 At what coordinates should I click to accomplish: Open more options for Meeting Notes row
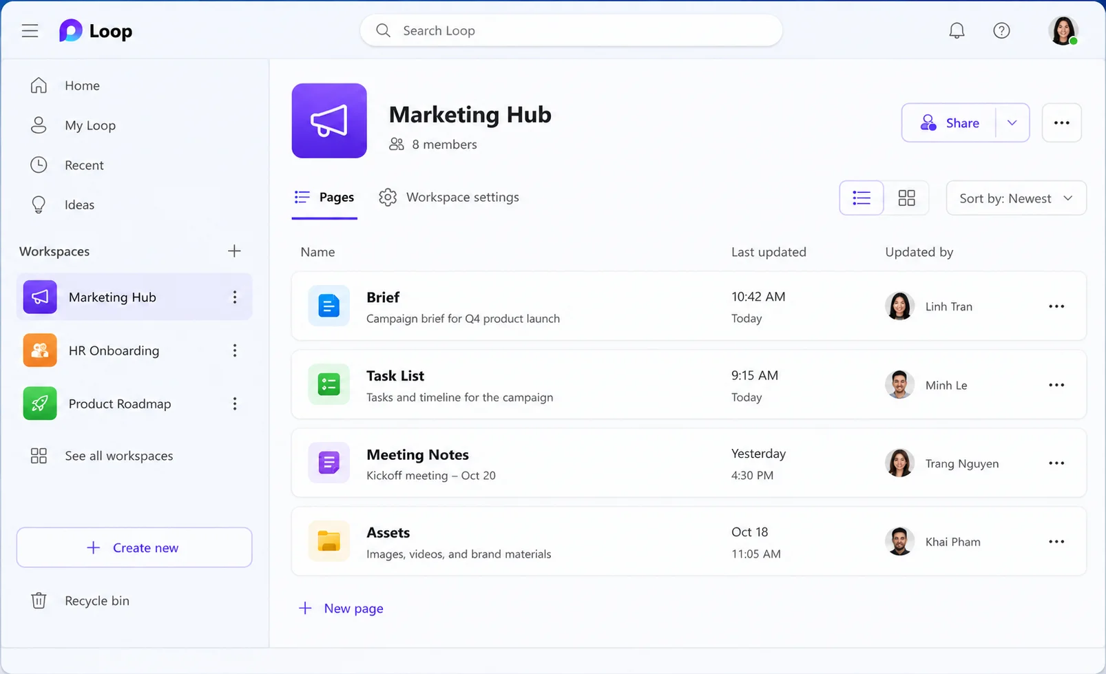(1056, 463)
